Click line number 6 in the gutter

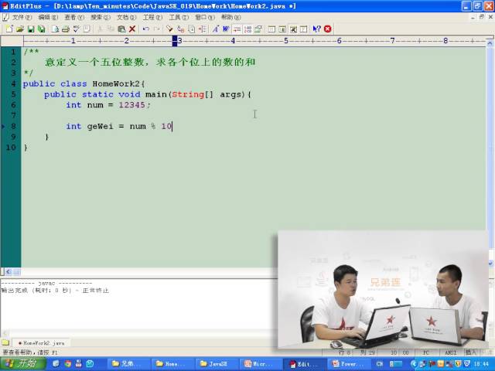13,105
